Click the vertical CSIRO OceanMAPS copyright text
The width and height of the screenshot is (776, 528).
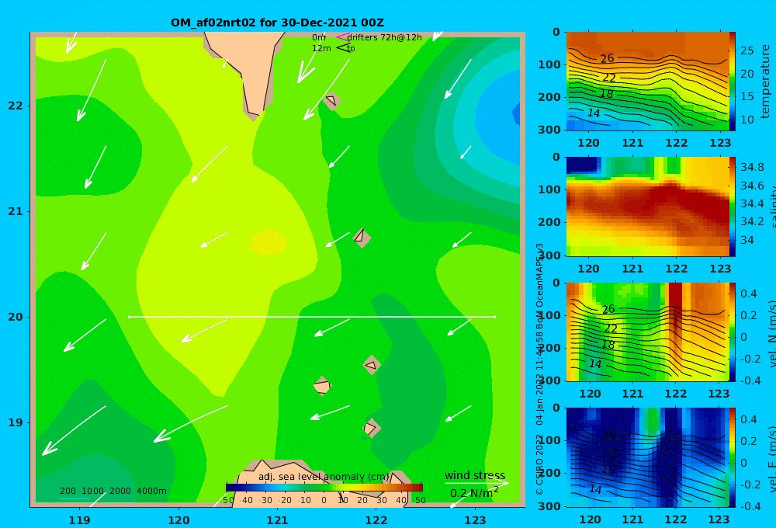539,369
